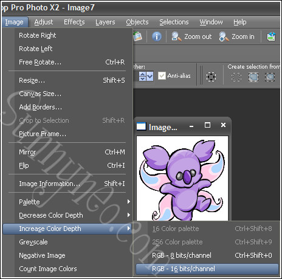Toggle the Anti-alias checkbox
Screen dimensions: 282x279
click(x=162, y=76)
